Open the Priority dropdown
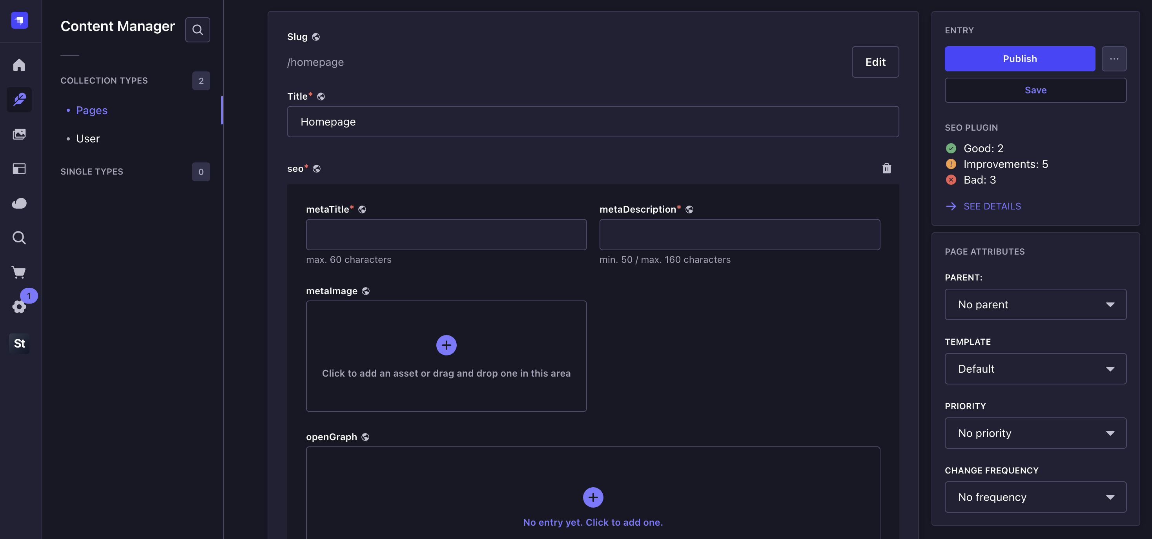Viewport: 1152px width, 539px height. [x=1035, y=433]
